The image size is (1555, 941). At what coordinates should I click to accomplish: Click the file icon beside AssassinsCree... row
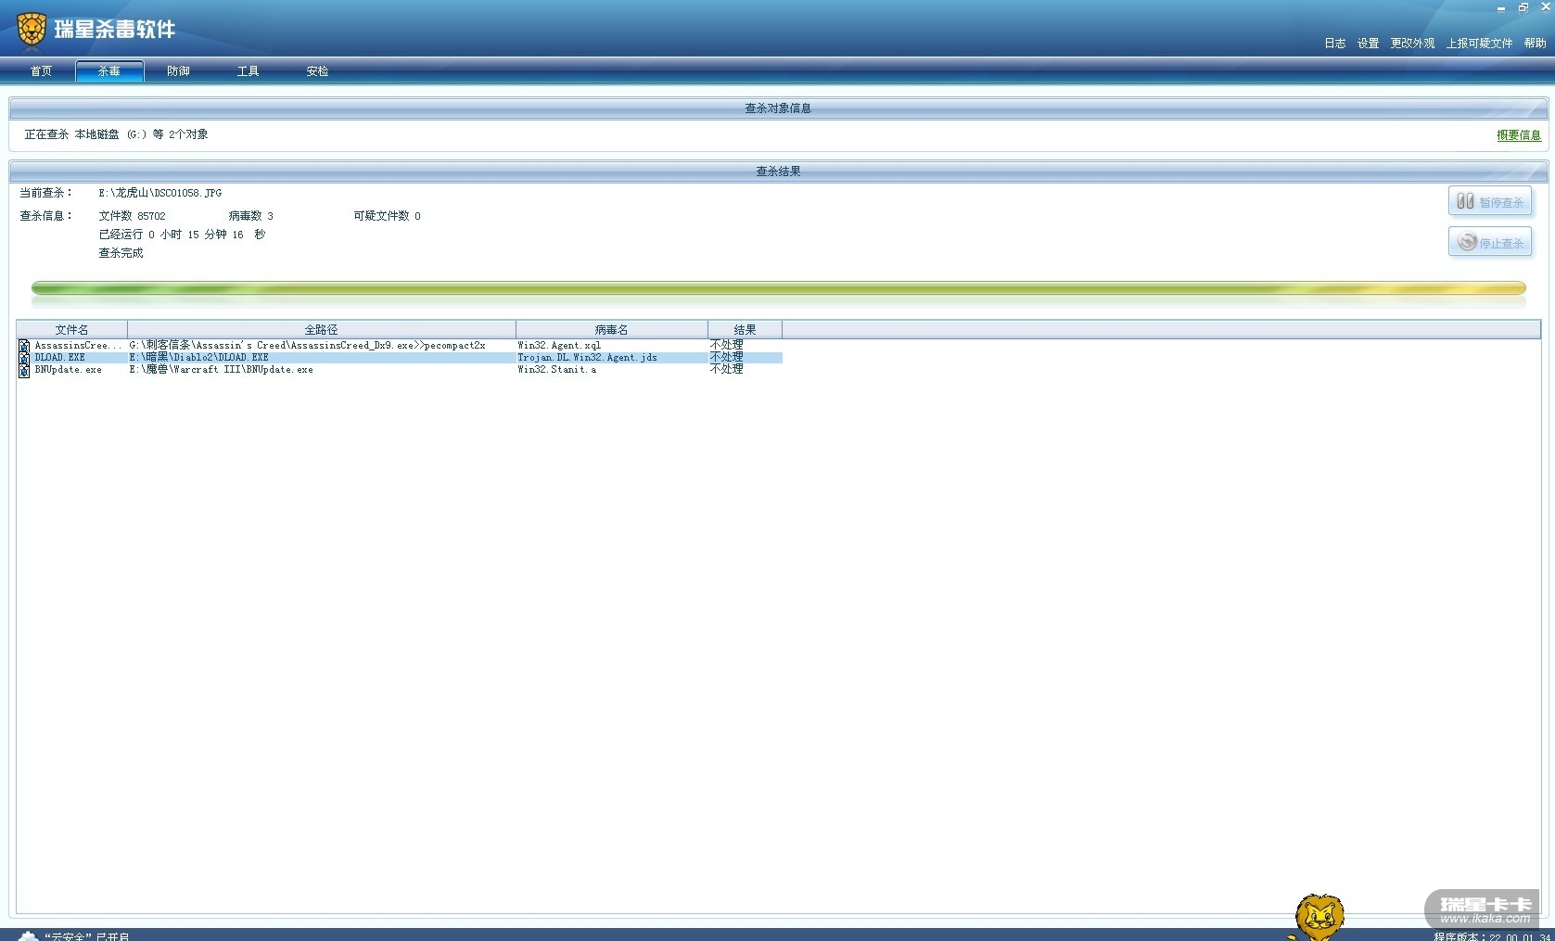coord(24,346)
